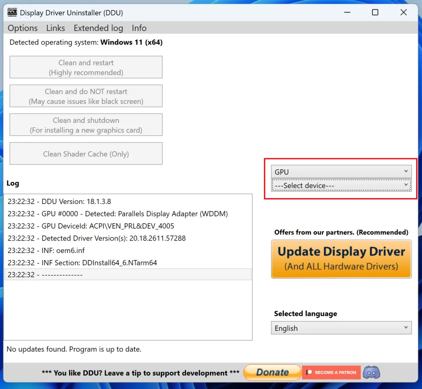Open the Extended log menu
Viewport: 422px width, 389px height.
click(x=98, y=28)
